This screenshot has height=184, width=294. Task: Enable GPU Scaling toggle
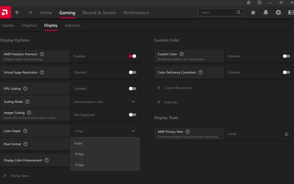coord(132,88)
